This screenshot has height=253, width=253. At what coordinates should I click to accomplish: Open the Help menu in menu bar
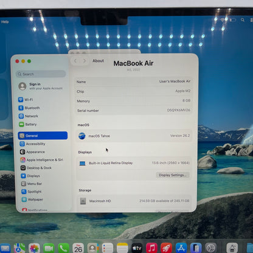click(x=5, y=22)
